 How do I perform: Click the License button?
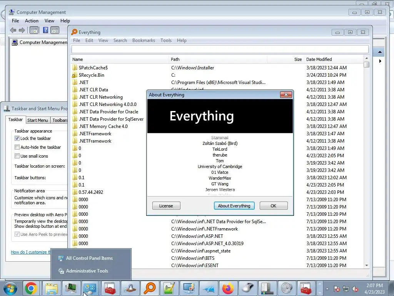(x=166, y=206)
